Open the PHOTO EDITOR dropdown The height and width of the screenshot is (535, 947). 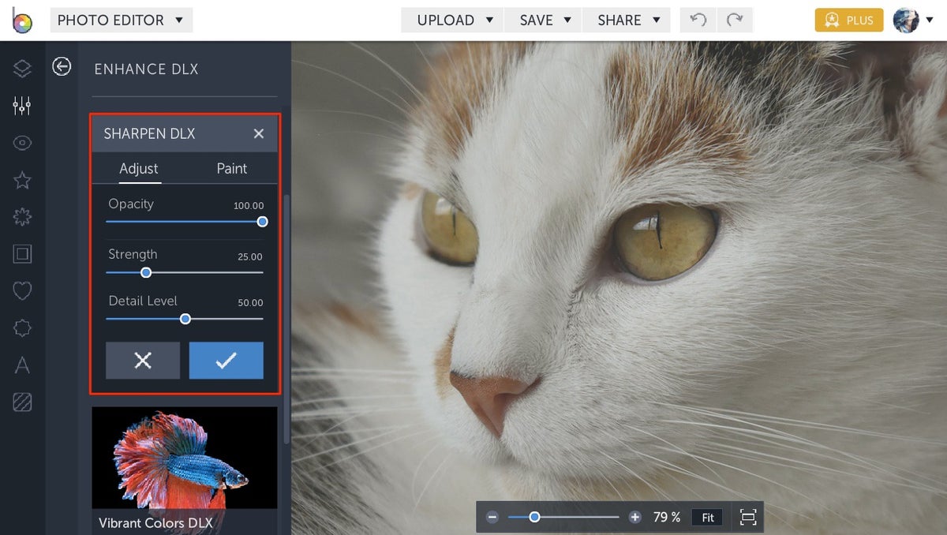click(x=121, y=20)
